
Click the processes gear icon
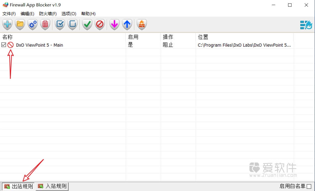tap(32, 24)
